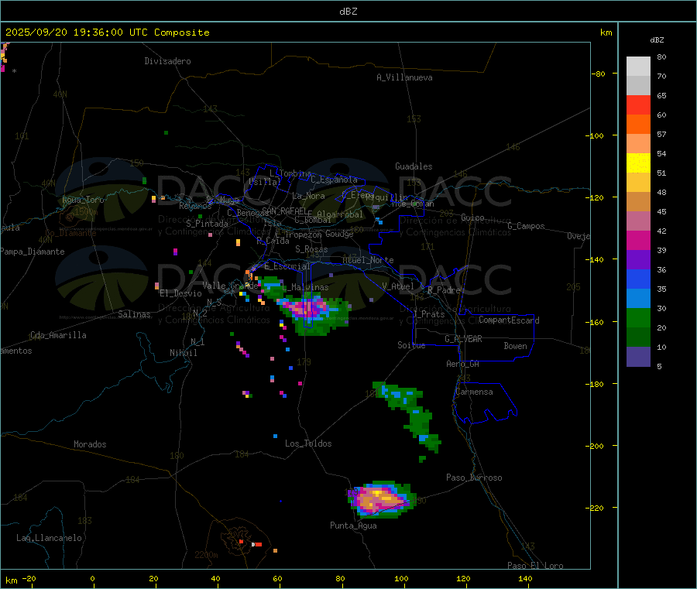Click the S_Pintada place label
The width and height of the screenshot is (697, 589).
click(207, 224)
